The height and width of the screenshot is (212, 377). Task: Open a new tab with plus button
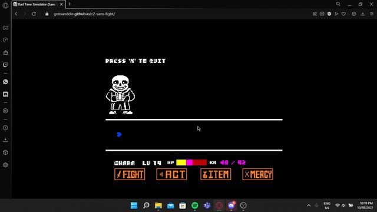pyautogui.click(x=70, y=4)
